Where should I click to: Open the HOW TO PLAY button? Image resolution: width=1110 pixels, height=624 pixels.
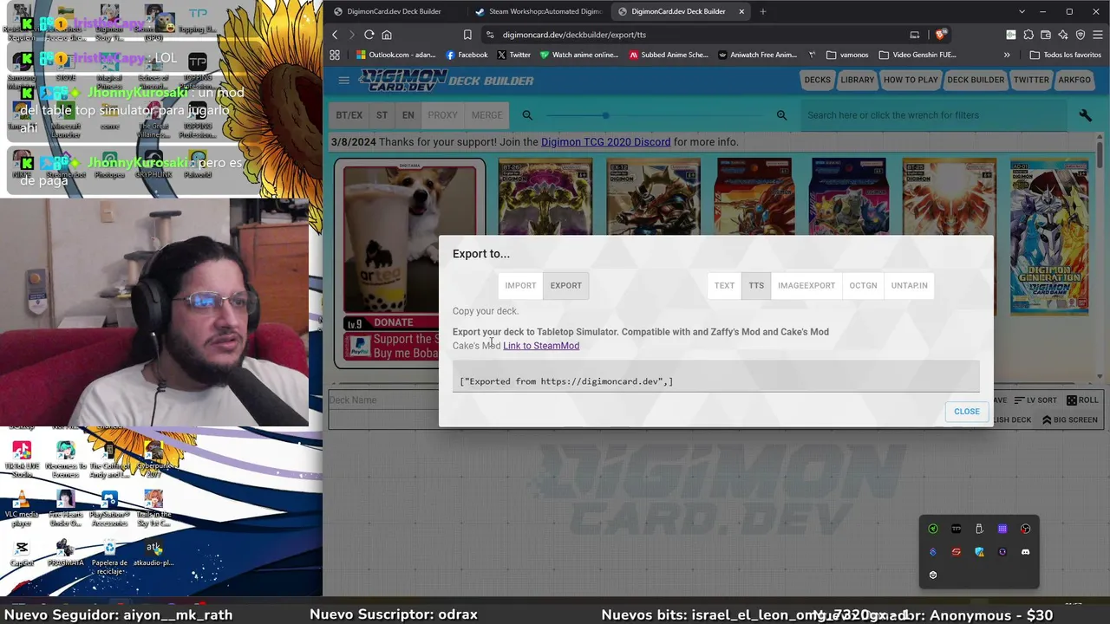pyautogui.click(x=911, y=80)
